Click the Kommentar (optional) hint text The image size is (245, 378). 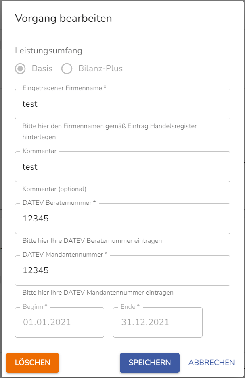tap(54, 189)
